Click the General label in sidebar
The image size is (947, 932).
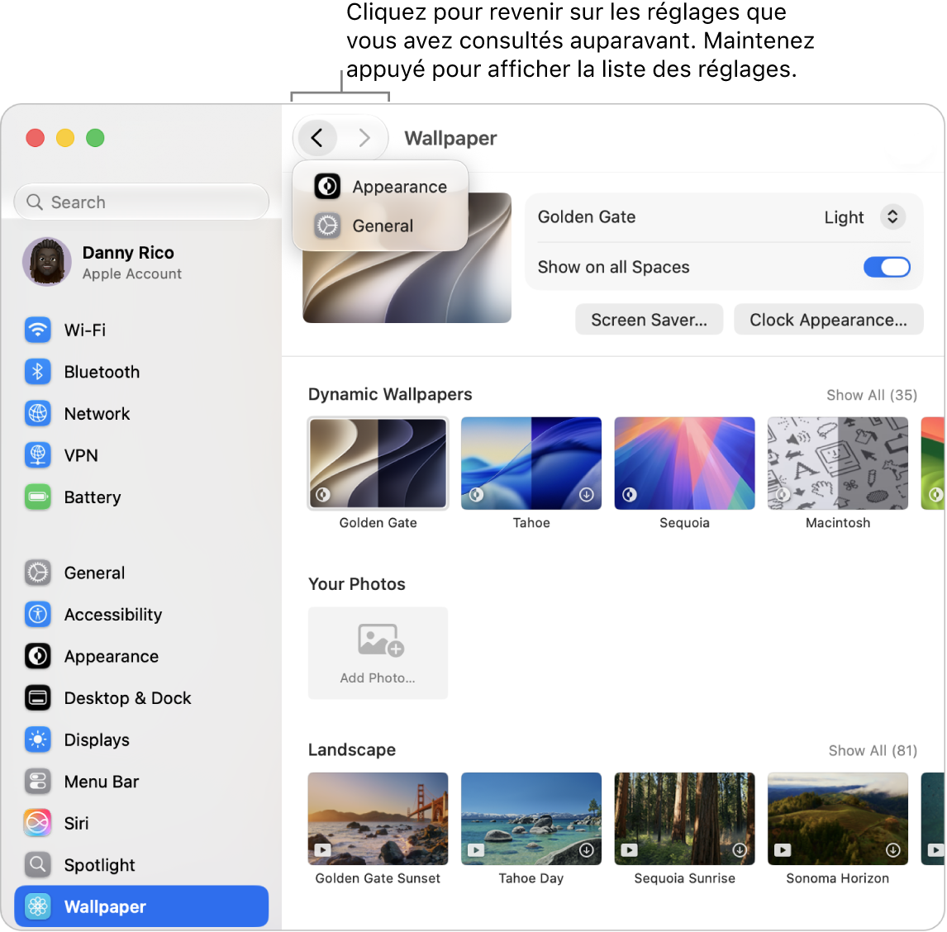[x=94, y=573]
